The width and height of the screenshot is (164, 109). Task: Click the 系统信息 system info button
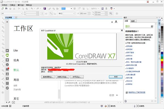(48, 77)
